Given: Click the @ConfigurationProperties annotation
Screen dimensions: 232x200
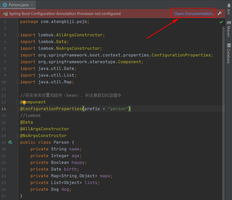Looking at the screenshot, I should [x=51, y=109].
